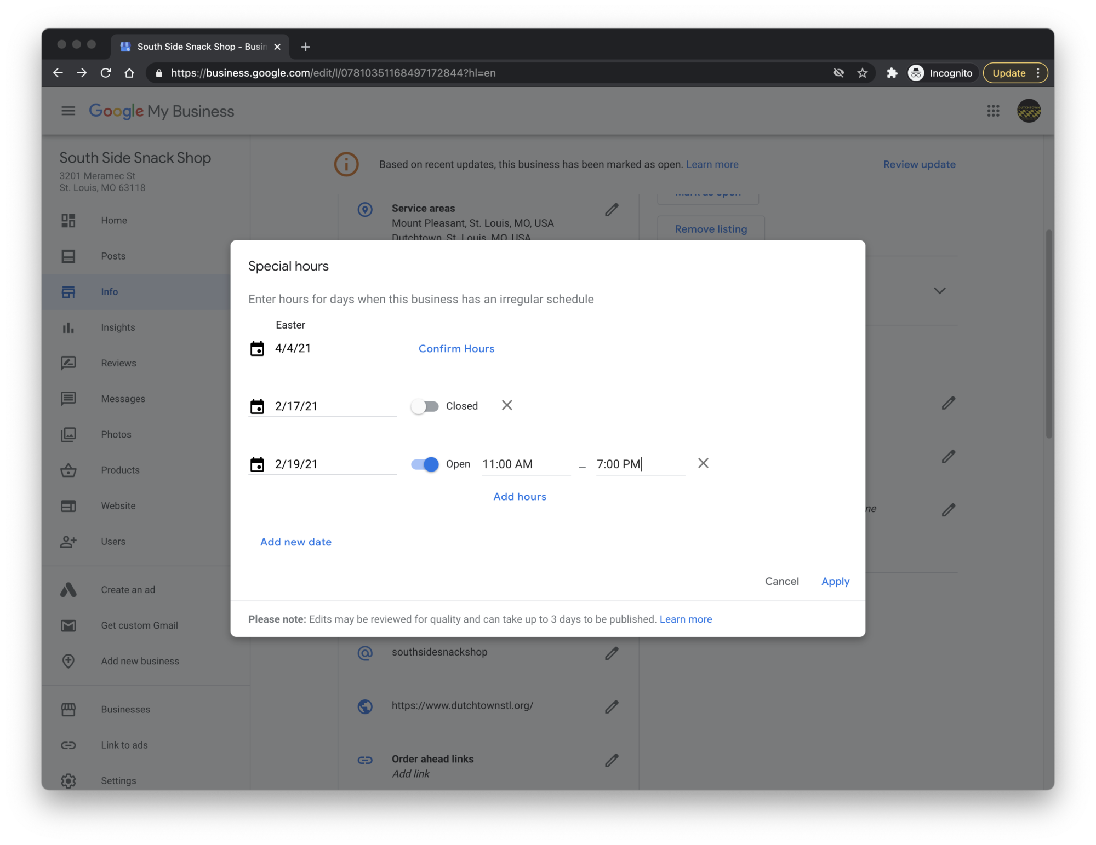This screenshot has height=845, width=1096.
Task: Open the Google apps grid
Action: (x=993, y=111)
